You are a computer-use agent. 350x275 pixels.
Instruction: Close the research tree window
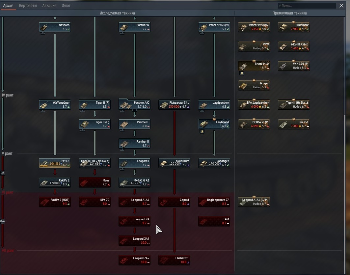(341, 6)
